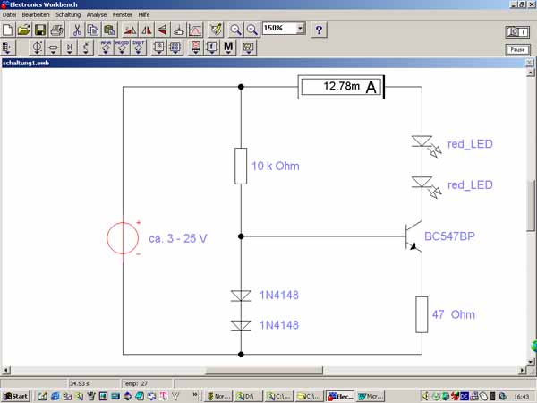Click the zoom in magnifier icon
This screenshot has width=537, height=403.
(x=252, y=30)
